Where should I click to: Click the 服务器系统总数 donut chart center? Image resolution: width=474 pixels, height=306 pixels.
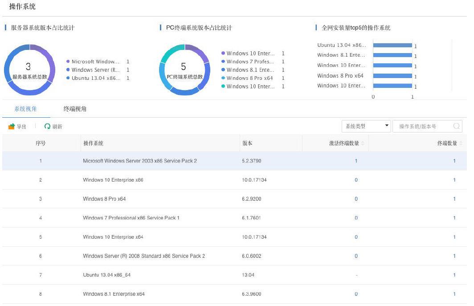point(29,70)
